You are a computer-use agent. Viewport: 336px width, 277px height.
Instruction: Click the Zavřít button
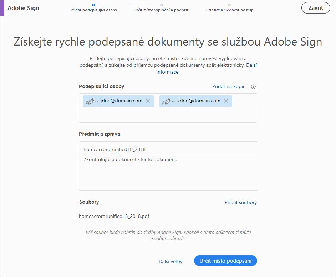pos(316,7)
